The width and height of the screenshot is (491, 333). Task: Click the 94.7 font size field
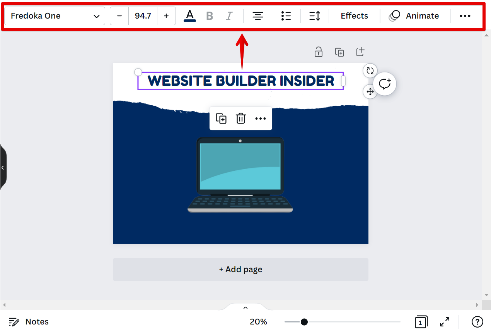tap(143, 16)
